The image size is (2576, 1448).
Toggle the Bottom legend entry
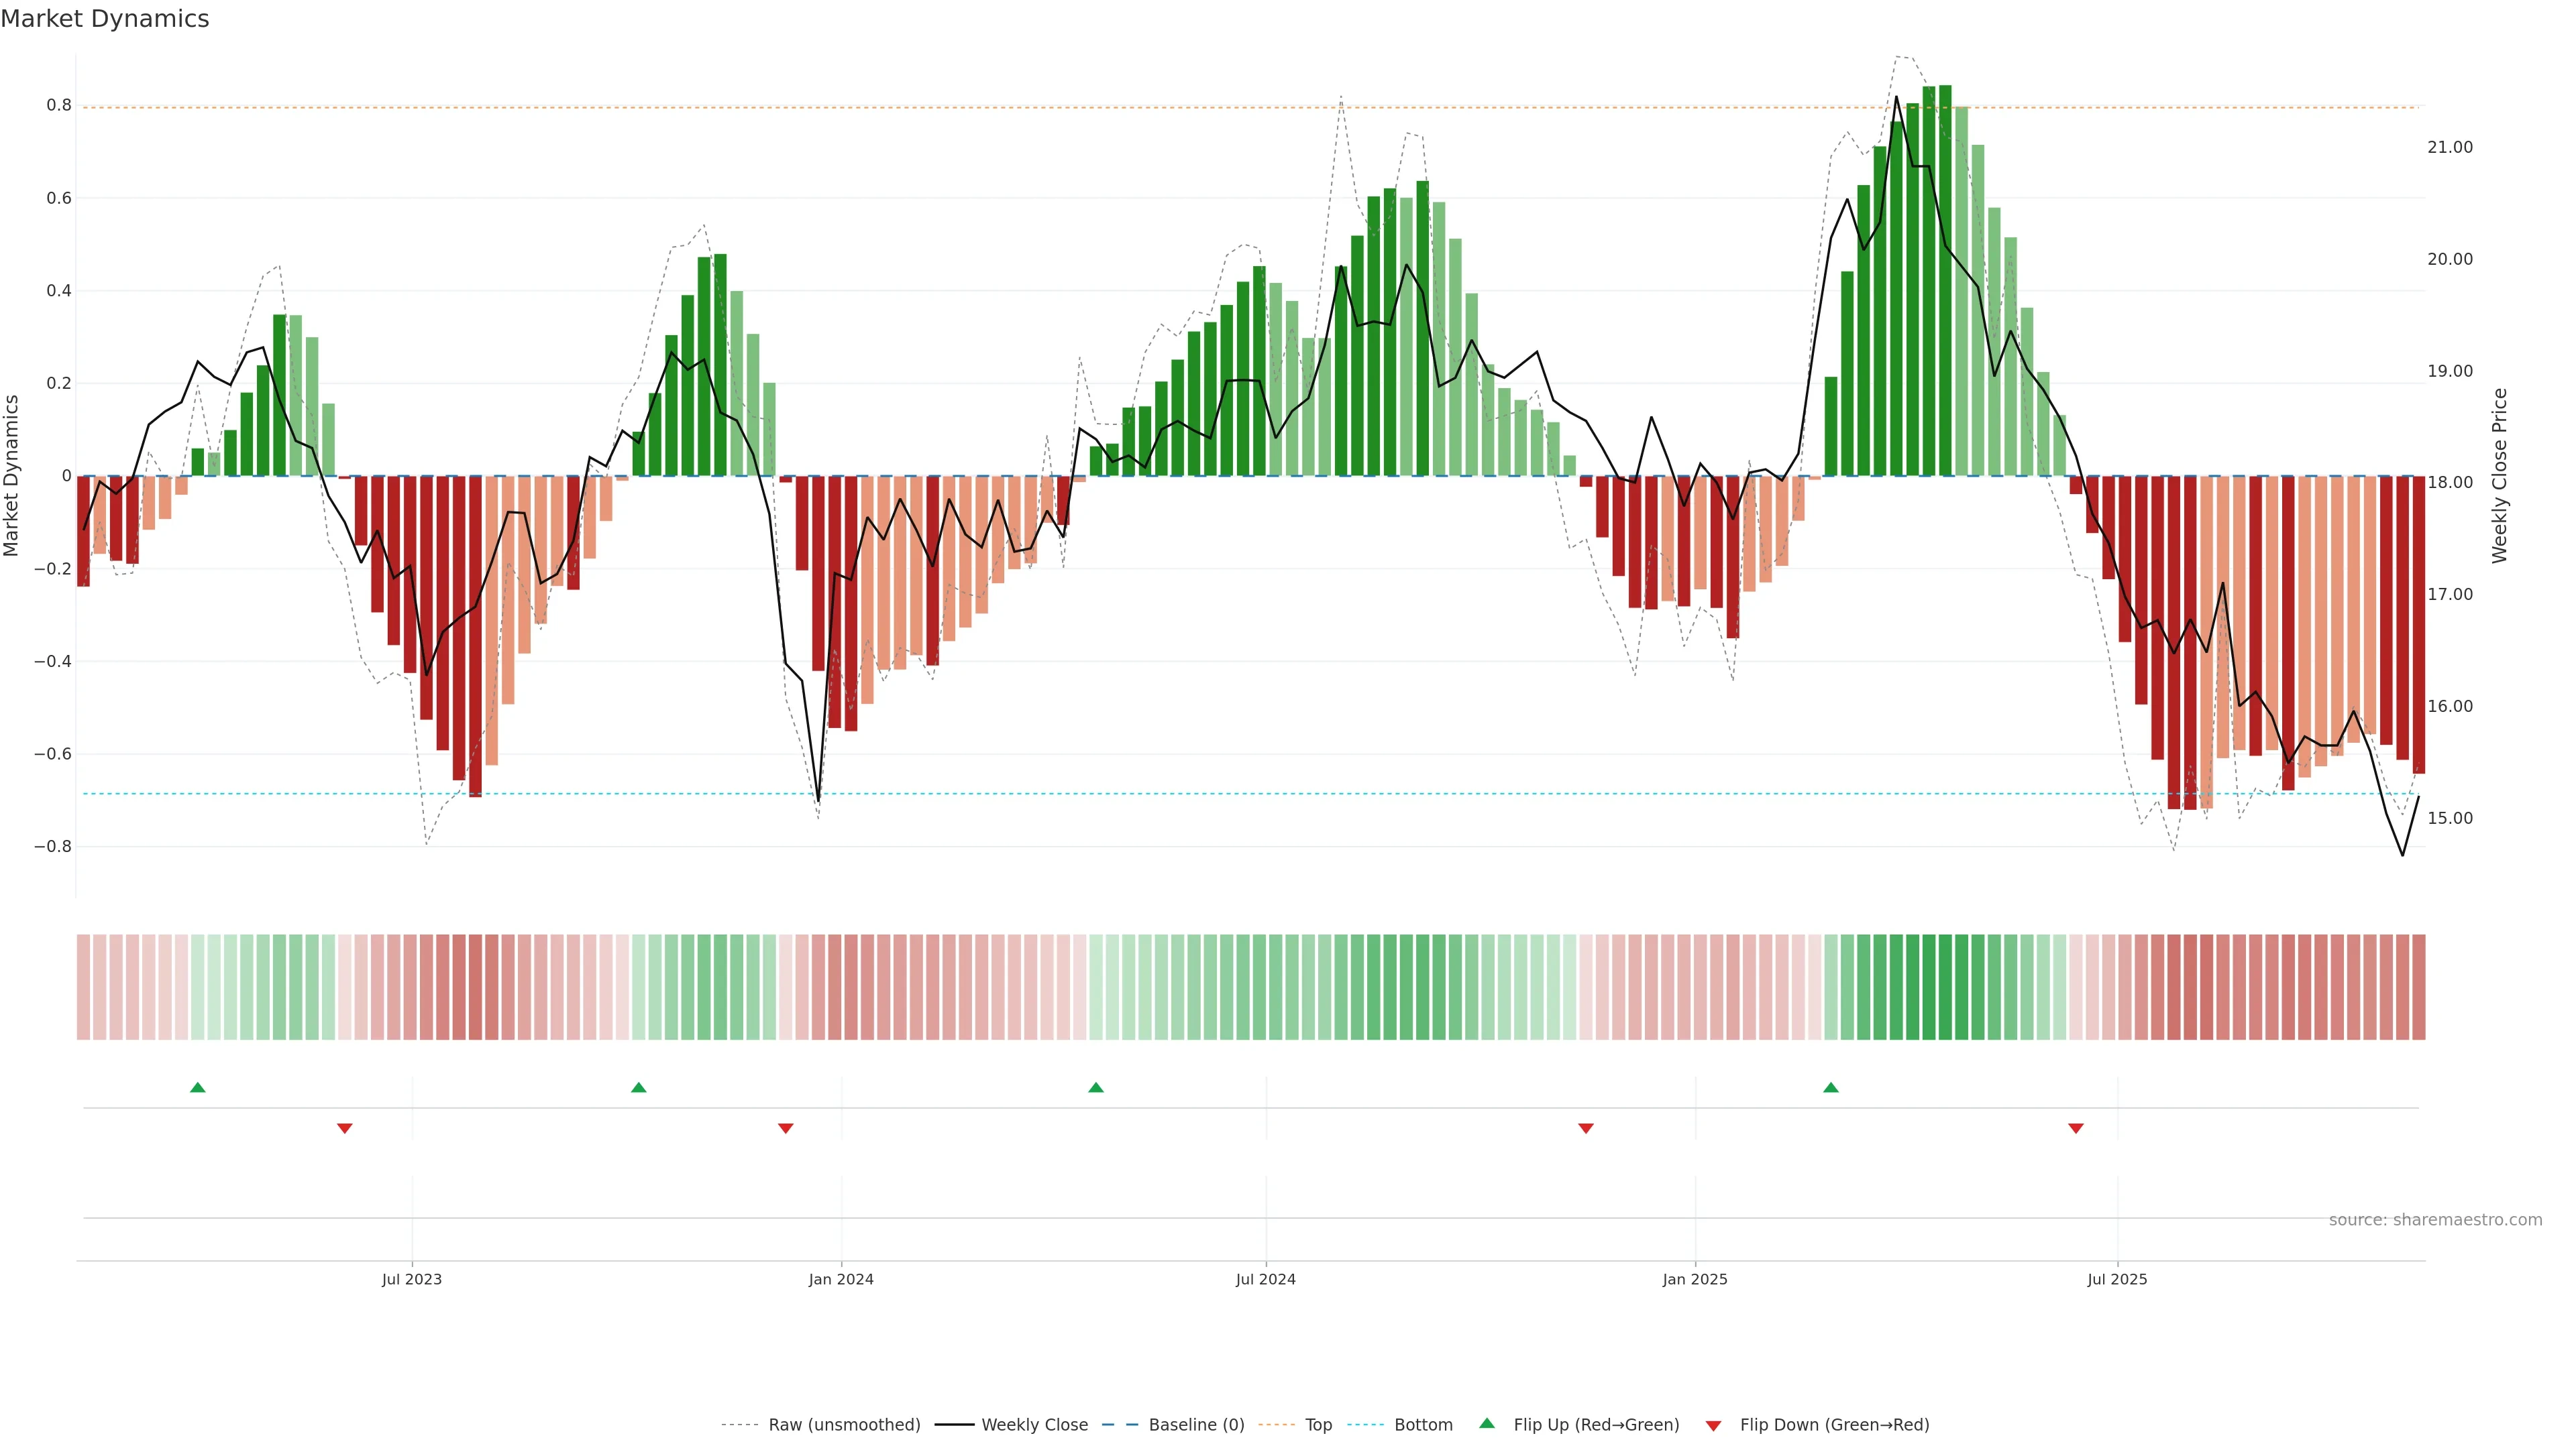(x=1423, y=1425)
